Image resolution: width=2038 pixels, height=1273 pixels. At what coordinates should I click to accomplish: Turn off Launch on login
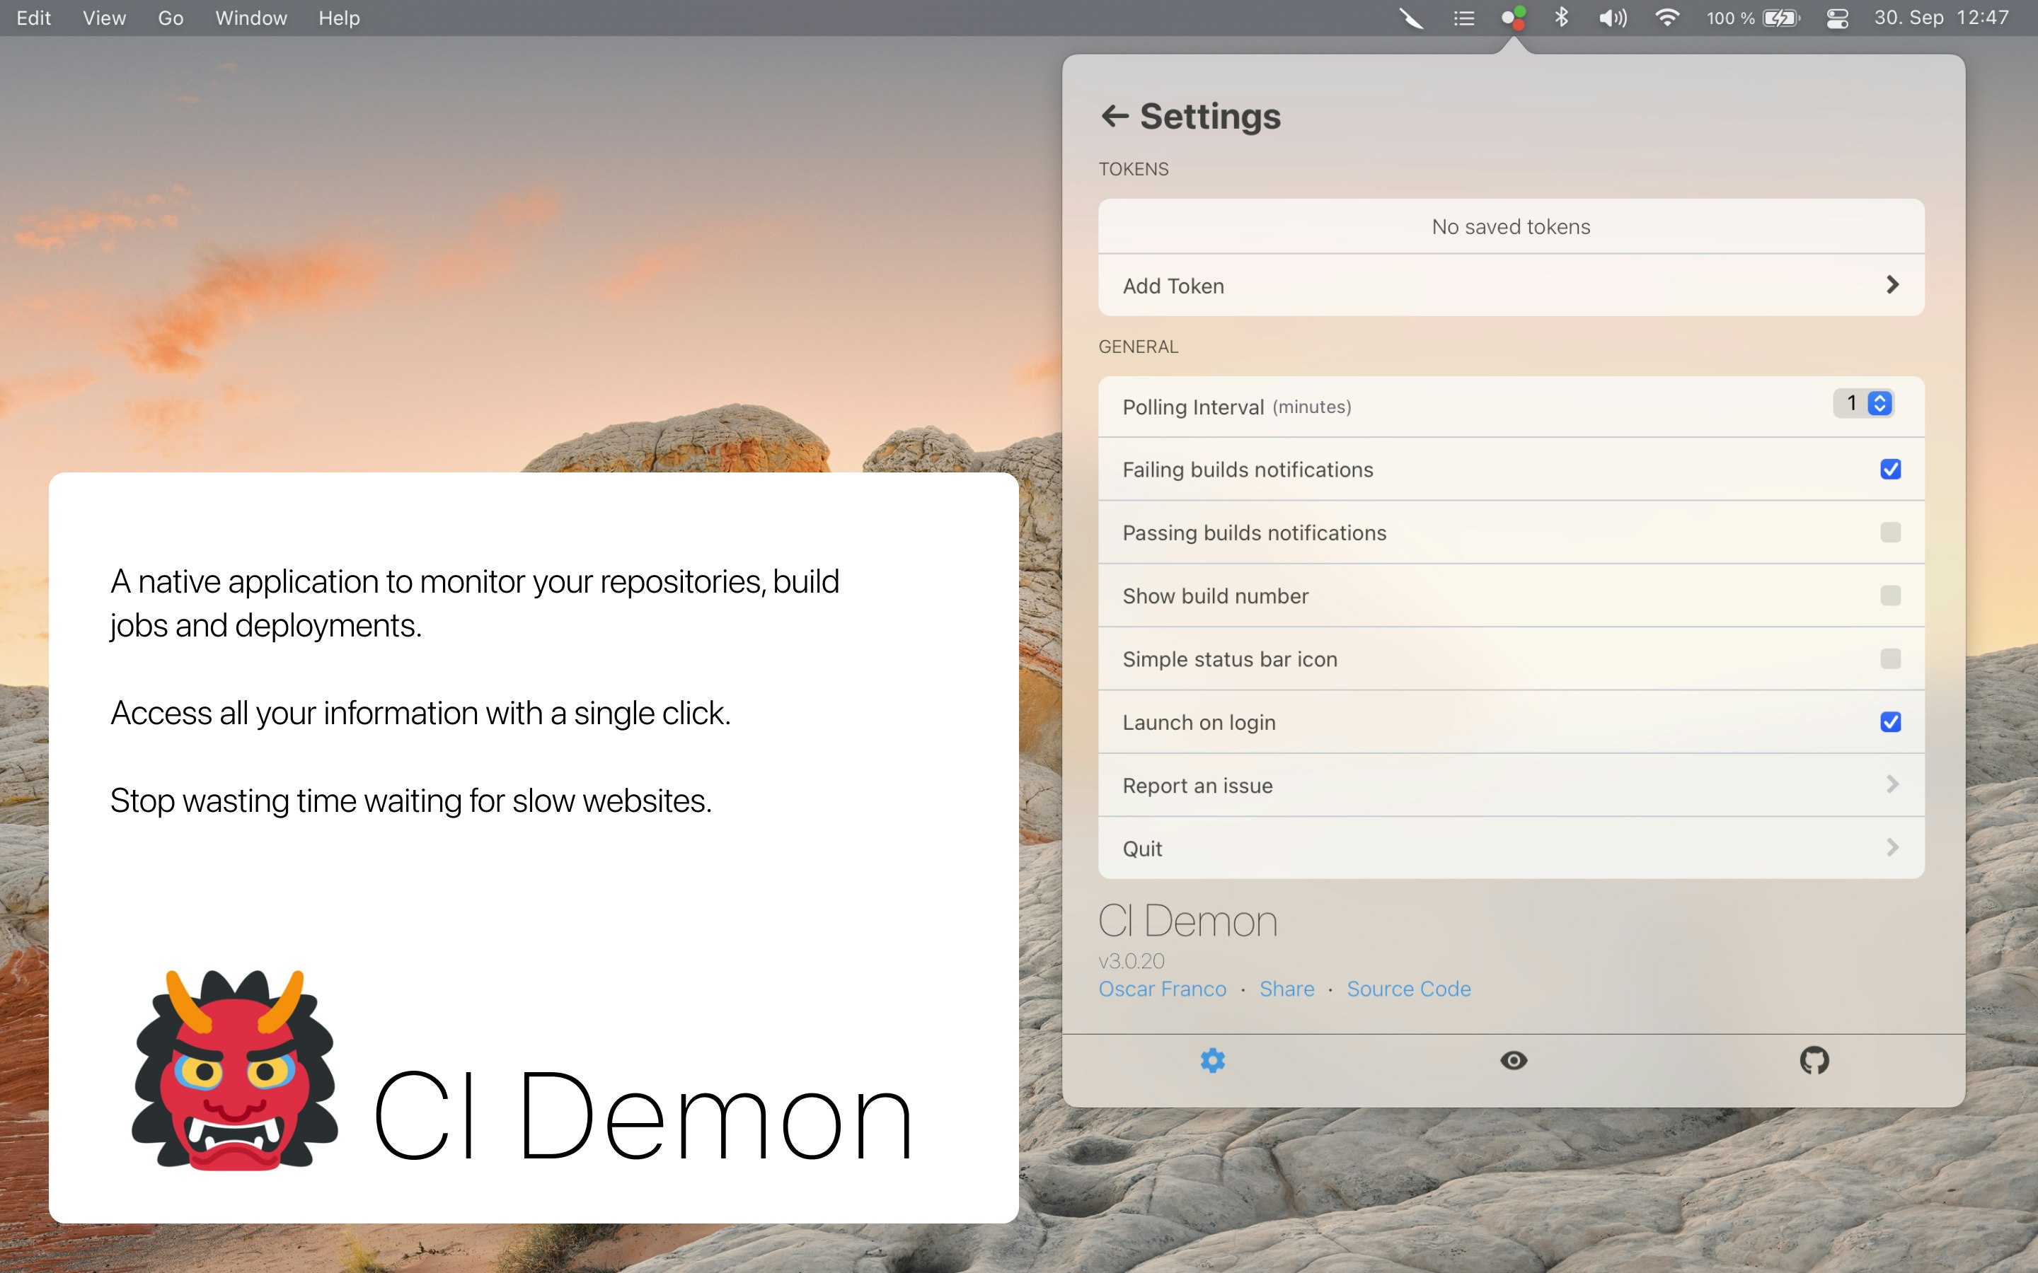coord(1891,721)
